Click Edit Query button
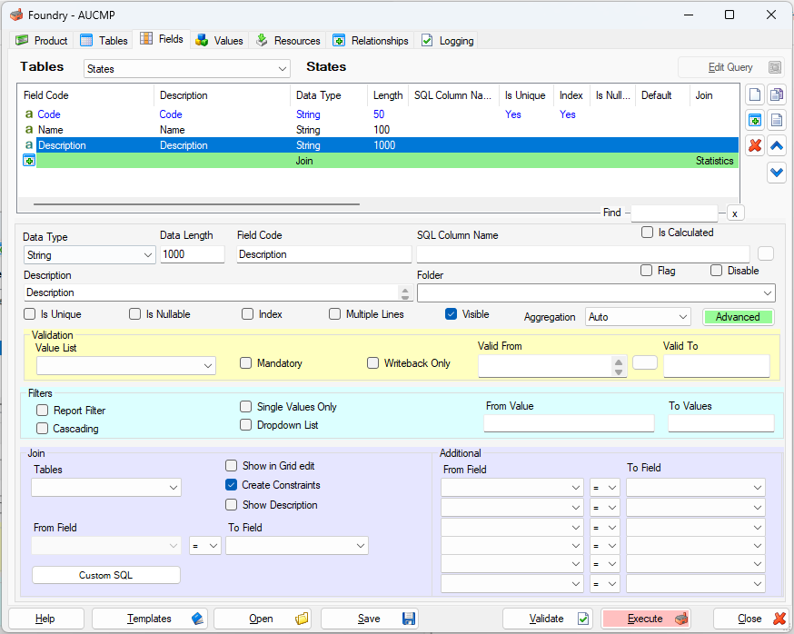The width and height of the screenshot is (794, 634). [731, 67]
